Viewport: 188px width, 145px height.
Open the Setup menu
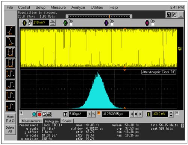coord(41,8)
